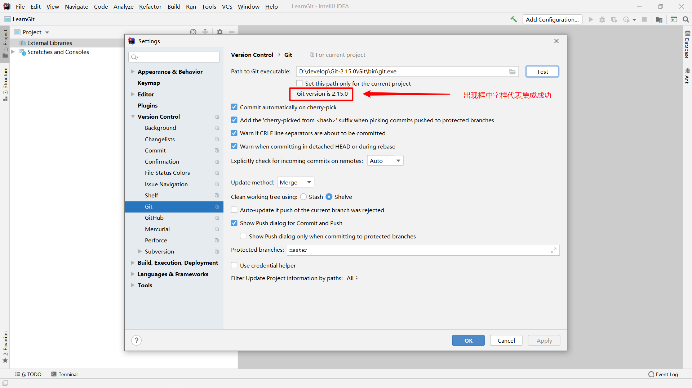
Task: Hide the Project panel with minus icon
Action: (x=232, y=32)
